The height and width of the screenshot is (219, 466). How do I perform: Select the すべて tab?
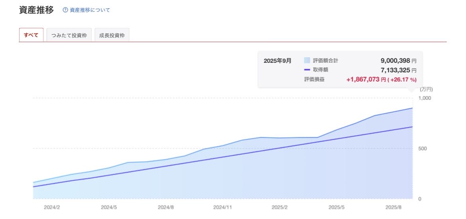(31, 35)
